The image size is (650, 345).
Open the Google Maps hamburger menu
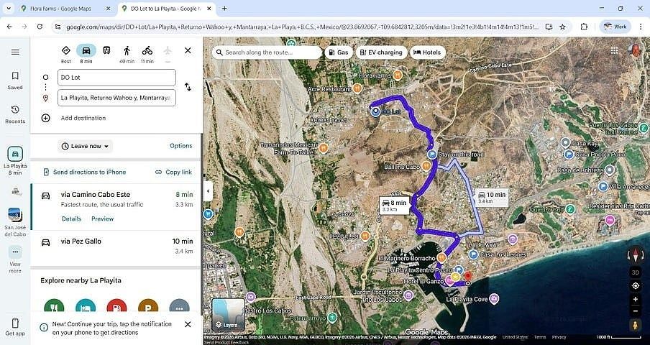(15, 52)
